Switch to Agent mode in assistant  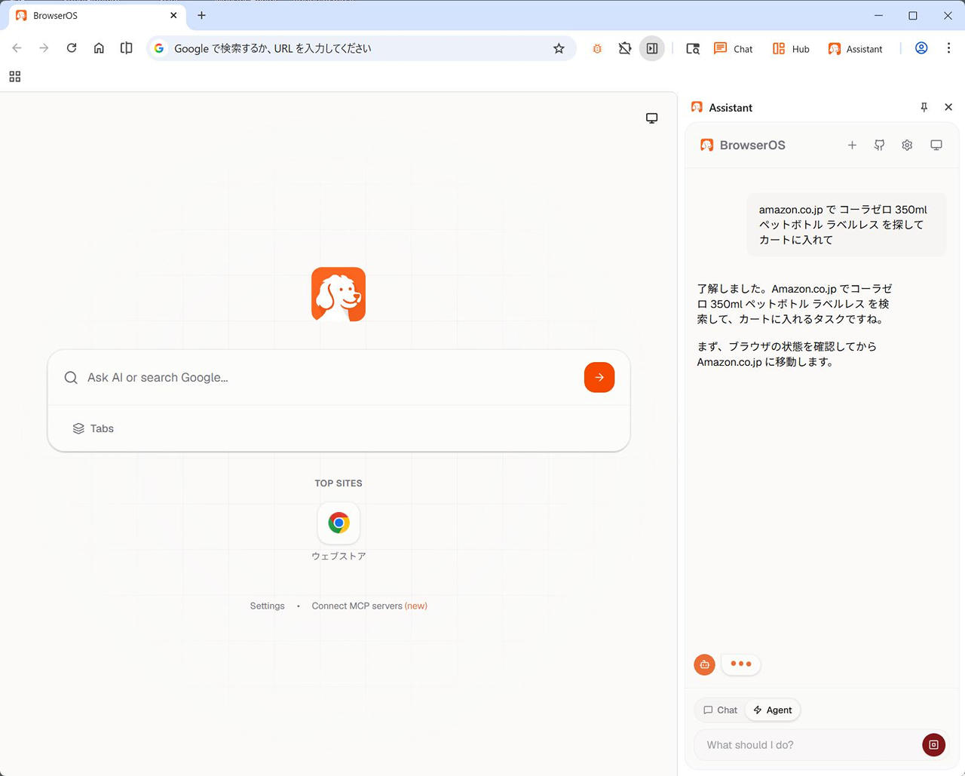773,710
